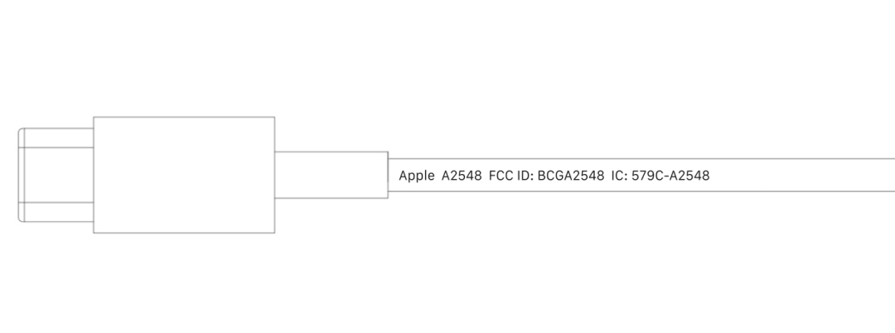This screenshot has height=333, width=895.
Task: Click the junction between plug and housing
Action: pyautogui.click(x=94, y=175)
